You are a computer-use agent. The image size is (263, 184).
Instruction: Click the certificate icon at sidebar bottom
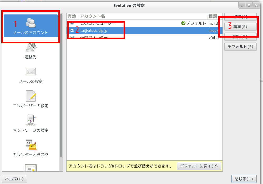coord(31,168)
